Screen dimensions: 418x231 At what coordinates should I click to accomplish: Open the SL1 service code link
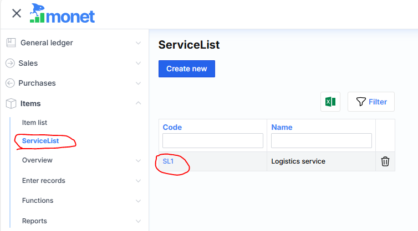[x=169, y=161]
